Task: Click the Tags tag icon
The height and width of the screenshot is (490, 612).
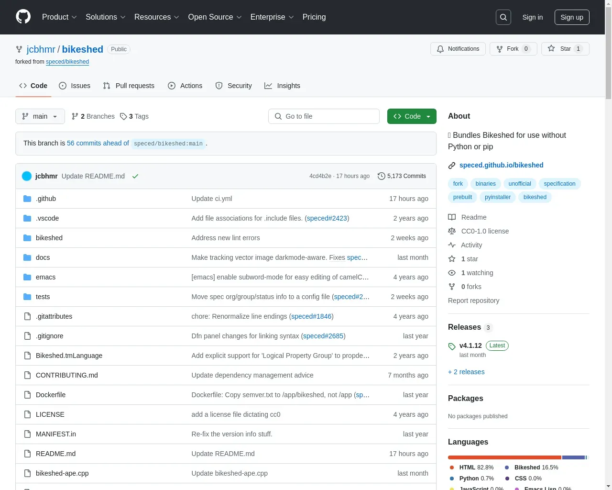Action: (x=123, y=116)
